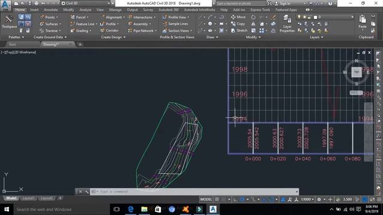This screenshot has height=215, width=383.
Task: Click the Windows Start button
Action: (x=7, y=209)
